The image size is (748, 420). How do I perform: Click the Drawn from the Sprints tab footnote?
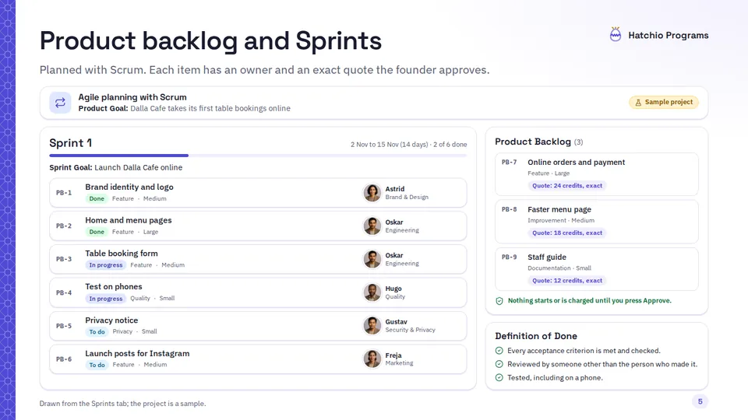[x=122, y=404]
